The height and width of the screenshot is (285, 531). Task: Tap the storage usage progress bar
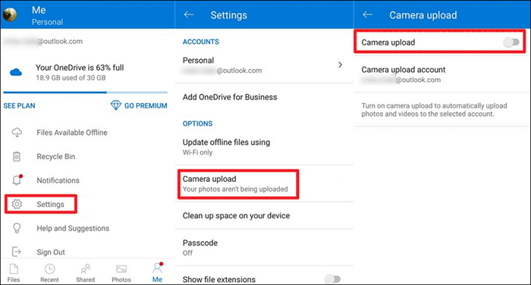click(x=85, y=92)
